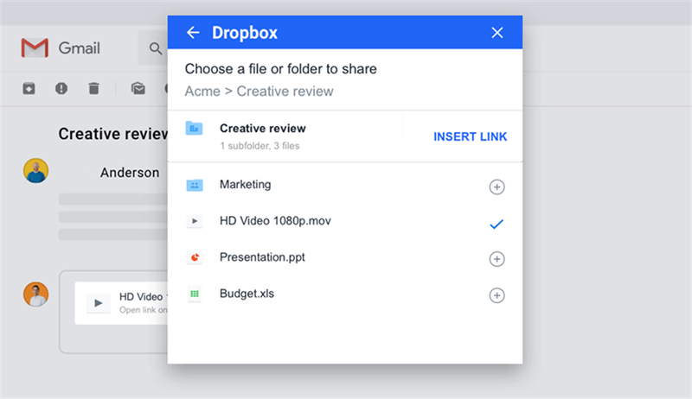Archive the email in Gmail toolbar
Image resolution: width=692 pixels, height=399 pixels.
(29, 88)
